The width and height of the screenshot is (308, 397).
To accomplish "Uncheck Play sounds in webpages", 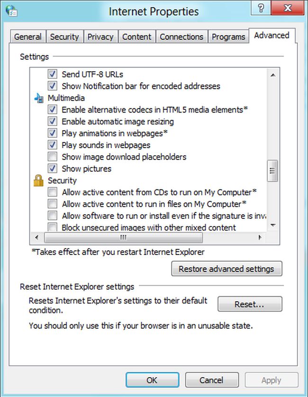I will point(52,145).
